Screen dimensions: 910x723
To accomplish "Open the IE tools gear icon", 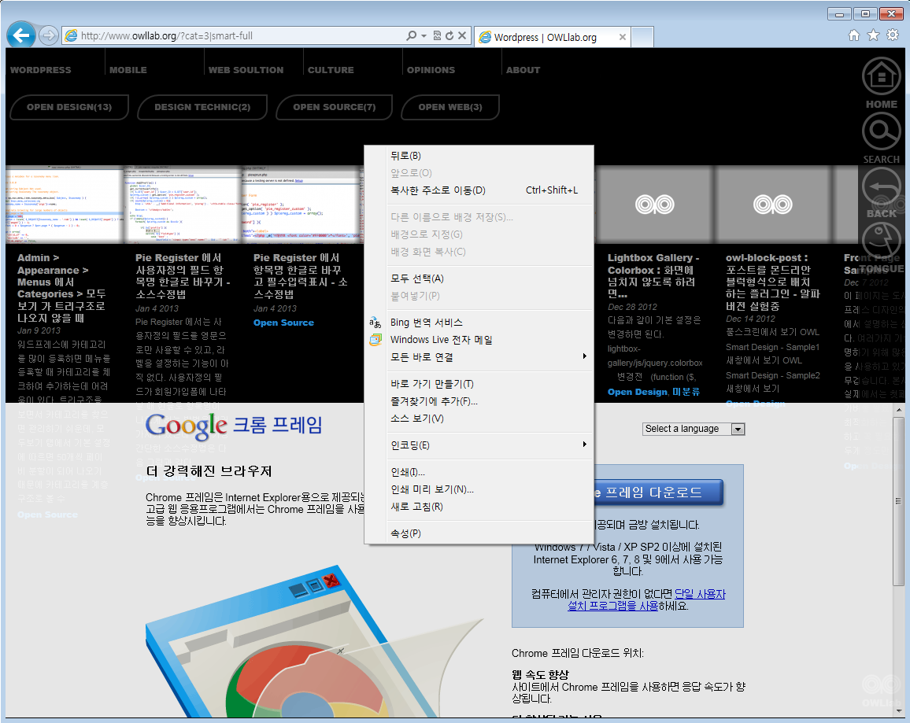I will pos(892,35).
